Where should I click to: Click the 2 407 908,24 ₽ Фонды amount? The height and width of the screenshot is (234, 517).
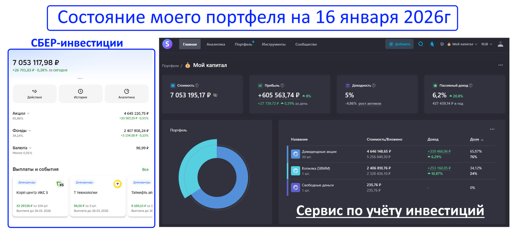click(x=136, y=130)
